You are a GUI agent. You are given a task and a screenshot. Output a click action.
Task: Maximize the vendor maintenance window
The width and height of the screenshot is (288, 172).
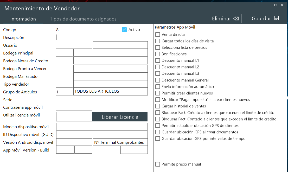[x=276, y=5]
